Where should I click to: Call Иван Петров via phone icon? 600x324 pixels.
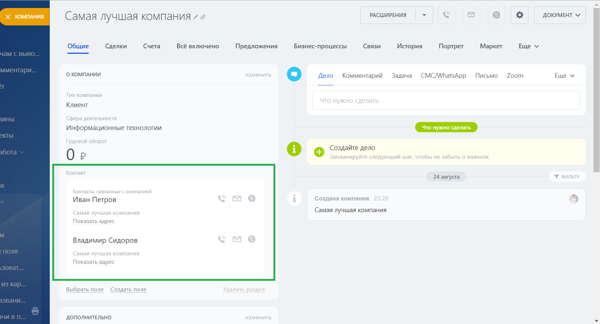click(x=222, y=198)
